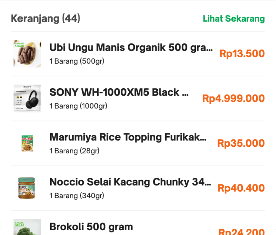Open the Brokoli 500 gram title
This screenshot has height=235, width=276.
click(x=91, y=227)
